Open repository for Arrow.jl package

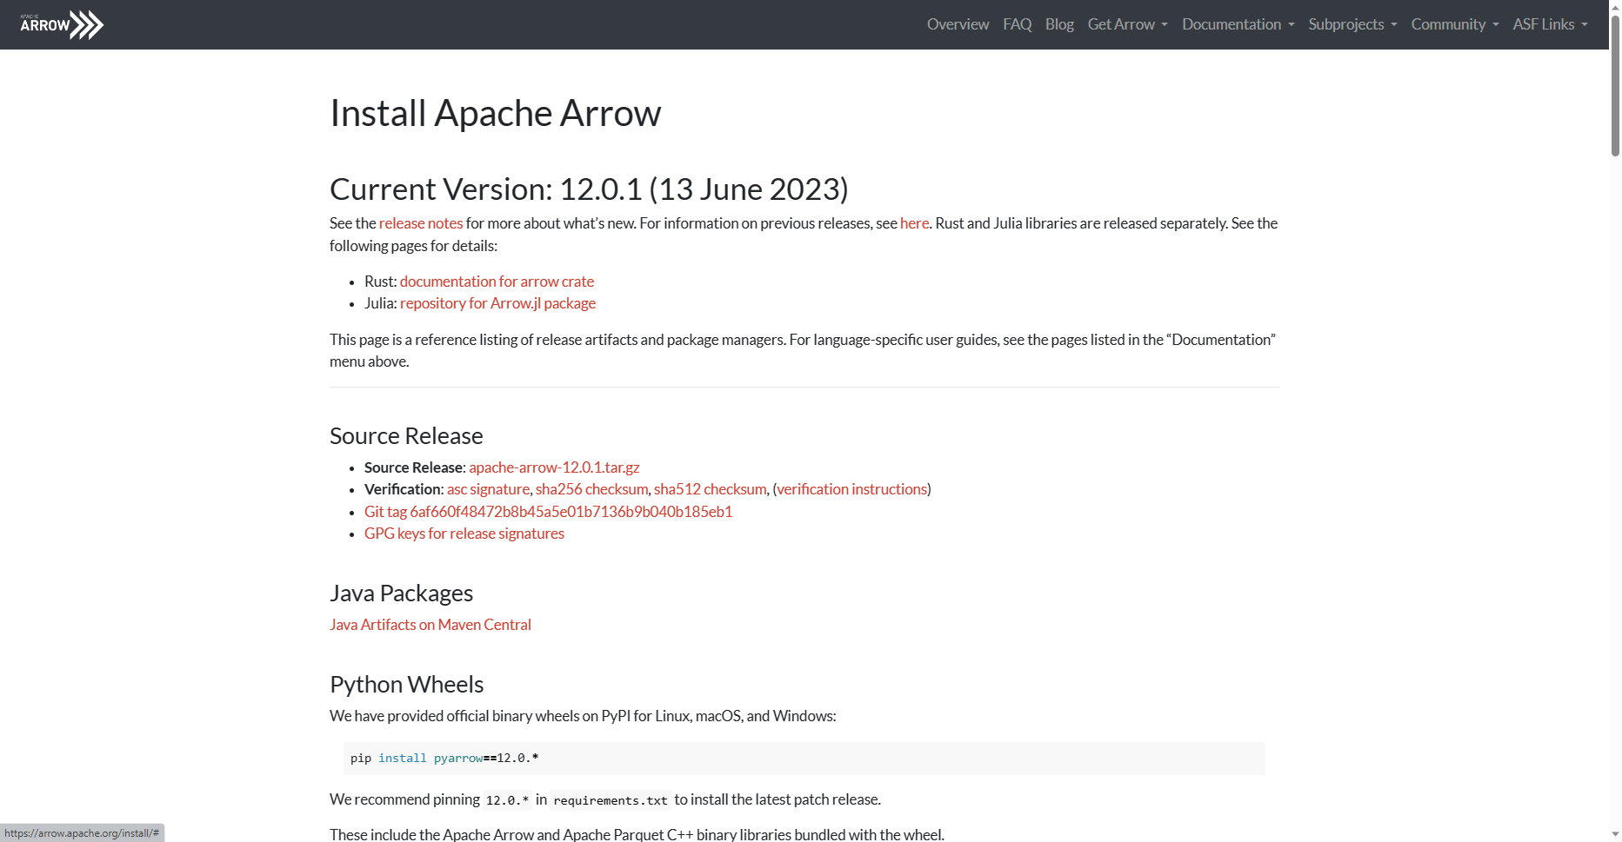click(497, 303)
